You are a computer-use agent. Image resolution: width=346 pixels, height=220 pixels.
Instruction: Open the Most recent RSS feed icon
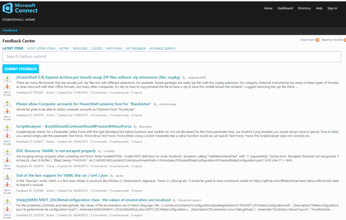(x=317, y=40)
